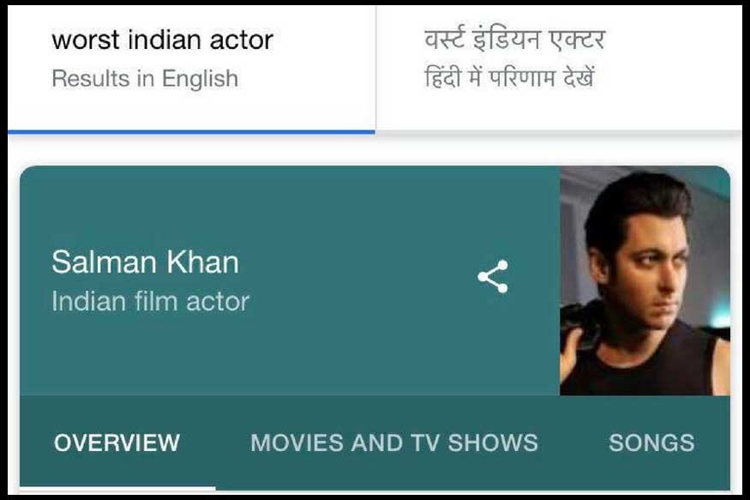Click the white underline beneath OVERVIEW
Screen dimensions: 750x500
[x=117, y=488]
